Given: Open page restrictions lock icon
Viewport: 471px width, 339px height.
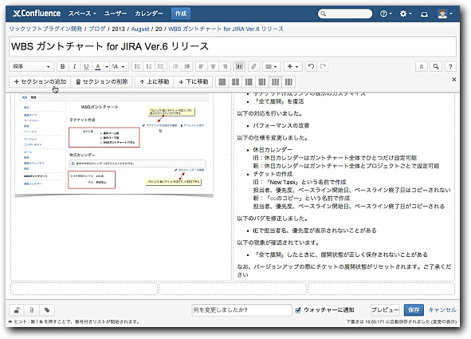Looking at the screenshot, I should pos(17,310).
